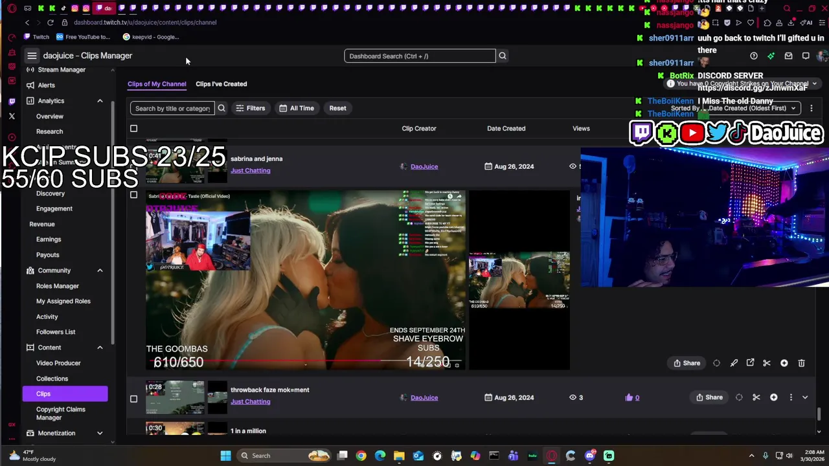
Task: Click the clip video progress bar
Action: pyautogui.click(x=304, y=361)
